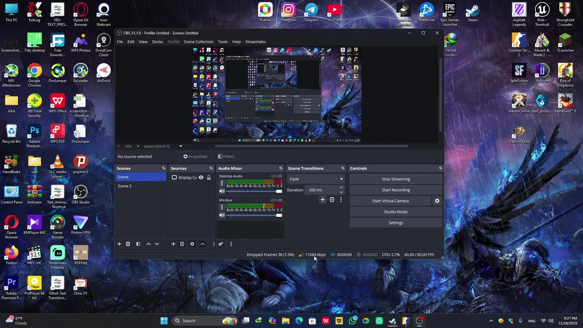Move scene down with arrow icon

(157, 244)
